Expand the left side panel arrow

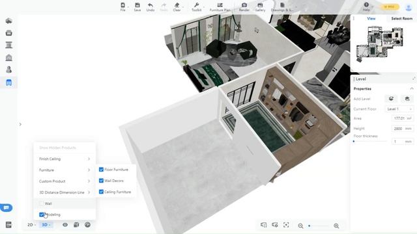click(x=20, y=124)
